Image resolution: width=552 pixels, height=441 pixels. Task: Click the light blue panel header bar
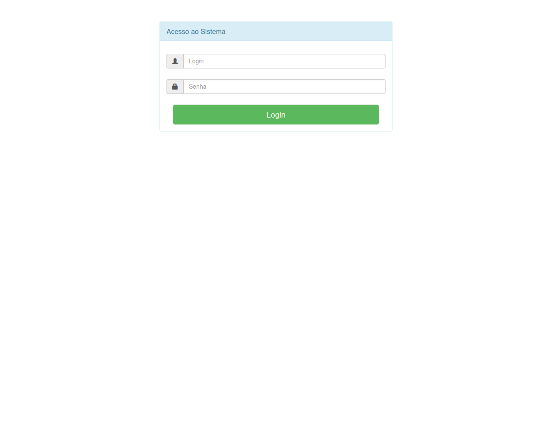(x=276, y=31)
